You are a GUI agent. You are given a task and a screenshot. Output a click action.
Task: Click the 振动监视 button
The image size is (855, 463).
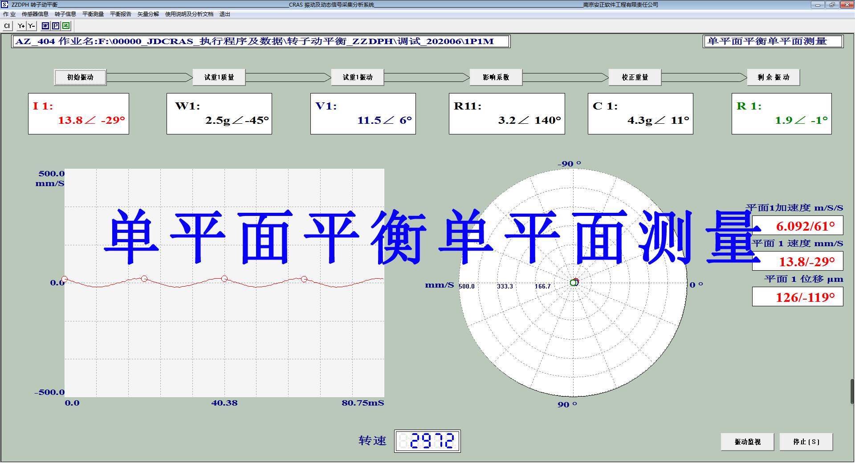[747, 442]
